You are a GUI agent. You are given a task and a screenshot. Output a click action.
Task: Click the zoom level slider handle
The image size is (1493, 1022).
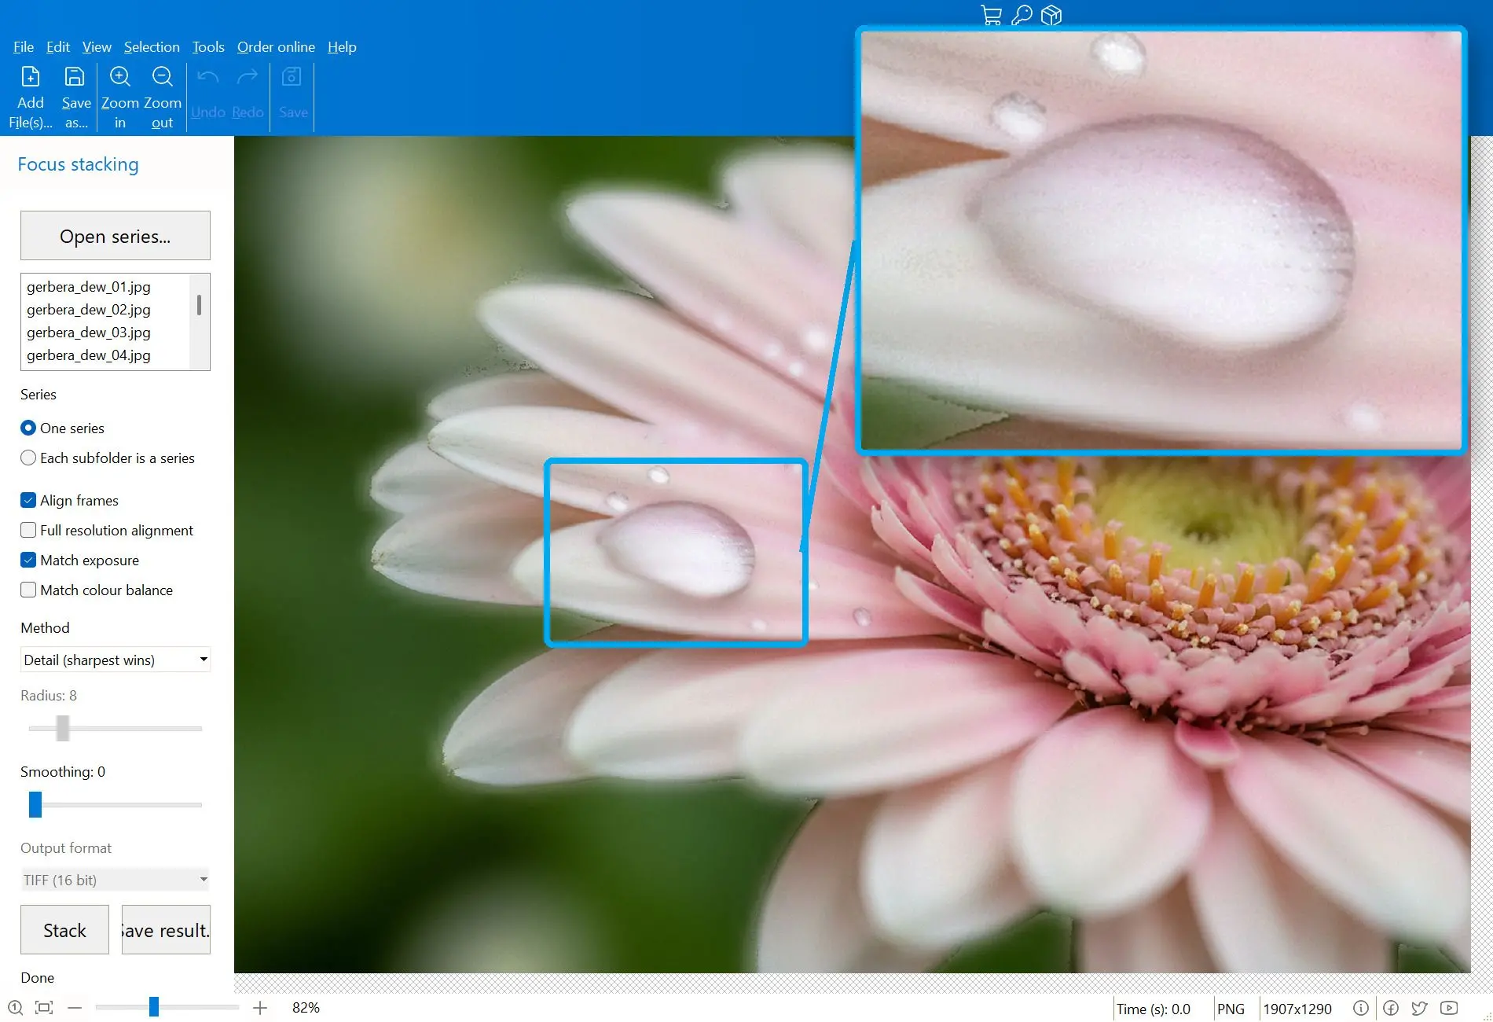pyautogui.click(x=154, y=1006)
